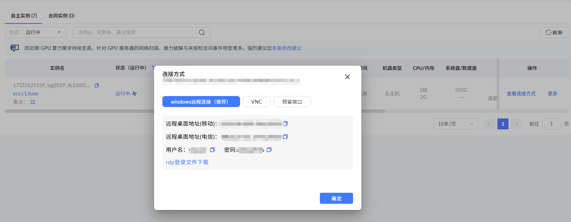The width and height of the screenshot is (571, 222).
Task: Click the 运行中 status of the instance
Action: (x=123, y=94)
